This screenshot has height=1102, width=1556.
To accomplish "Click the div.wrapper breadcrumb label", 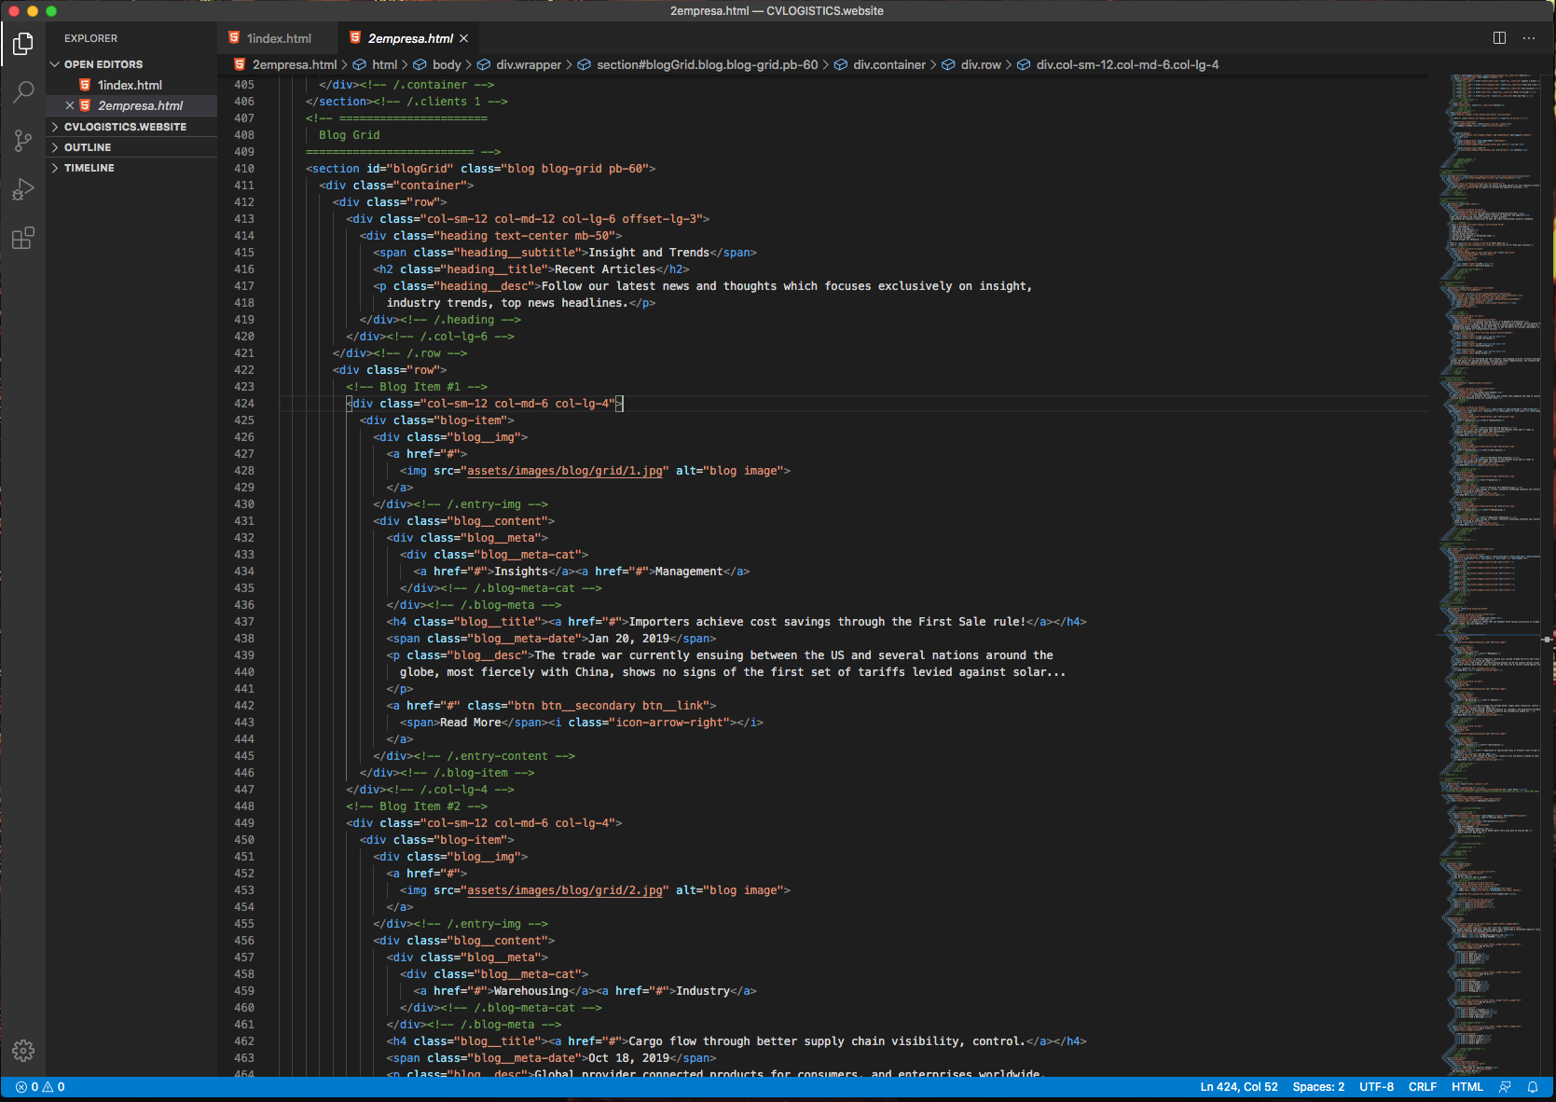I will (529, 64).
